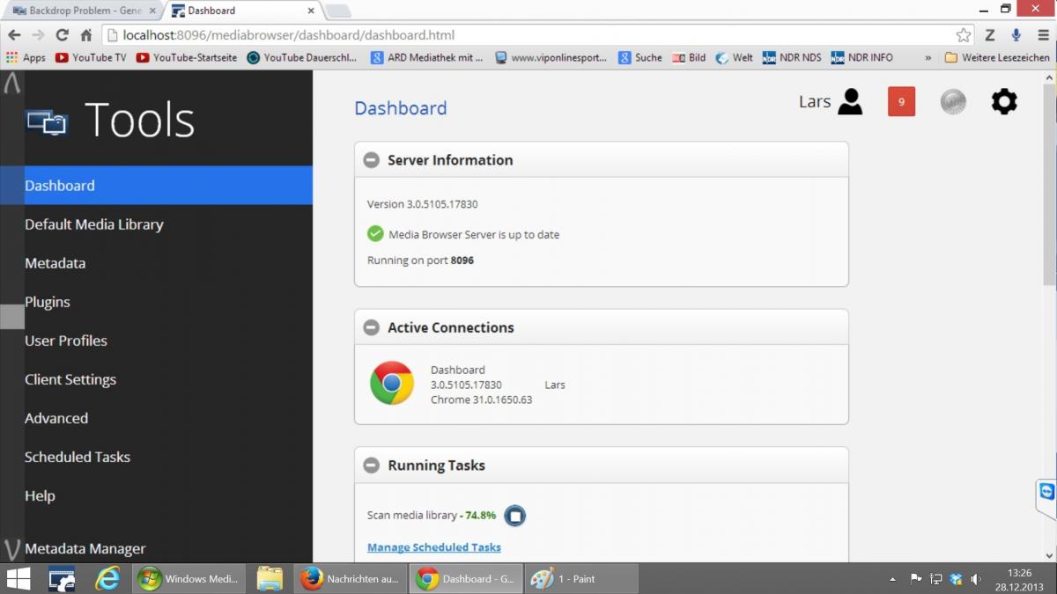Click the volume icon in system tray

(x=976, y=579)
